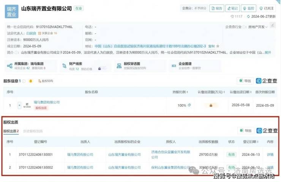This screenshot has height=182, width=281.
Task: Open the 股权穿透图 card icon
Action: click(119, 66)
